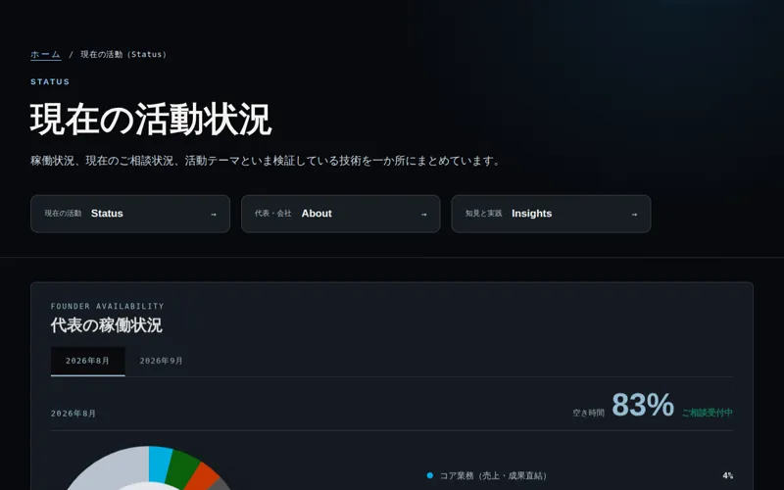This screenshot has height=490, width=784.
Task: Click the FOUNDER AVAILABILITY label
Action: tap(107, 306)
